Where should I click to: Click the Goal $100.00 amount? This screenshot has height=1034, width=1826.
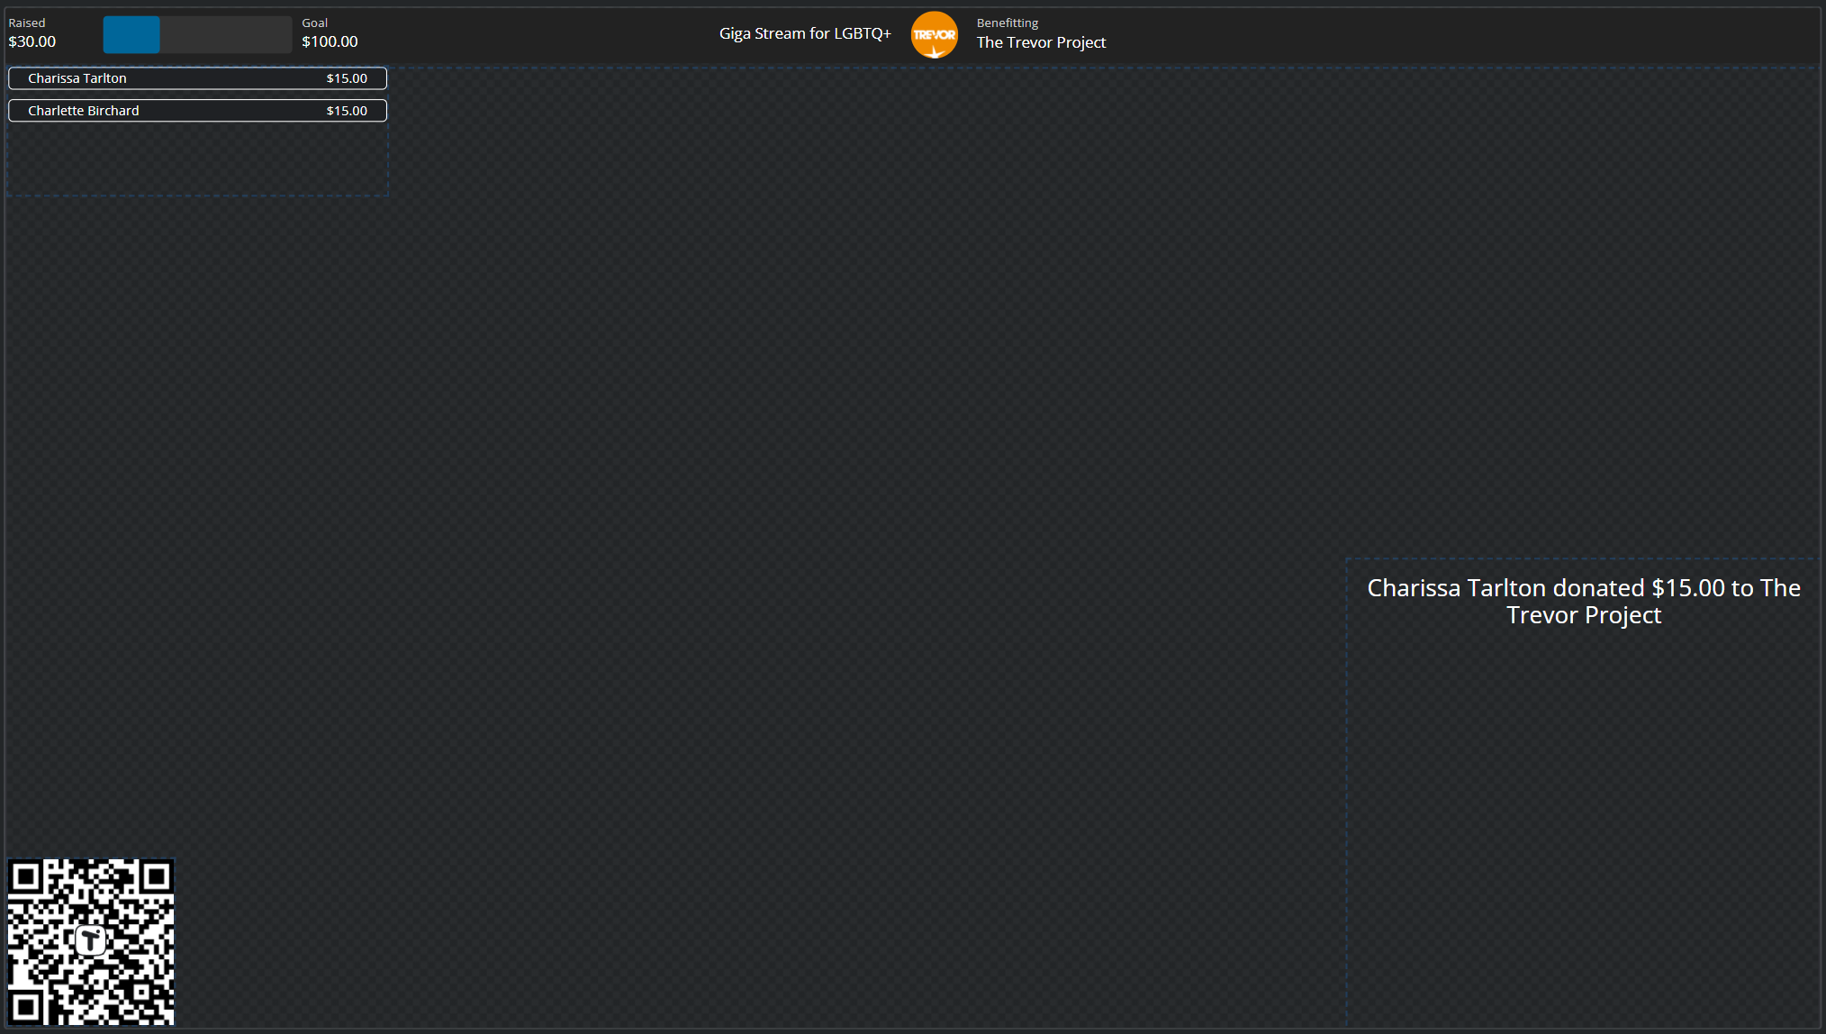coord(330,41)
